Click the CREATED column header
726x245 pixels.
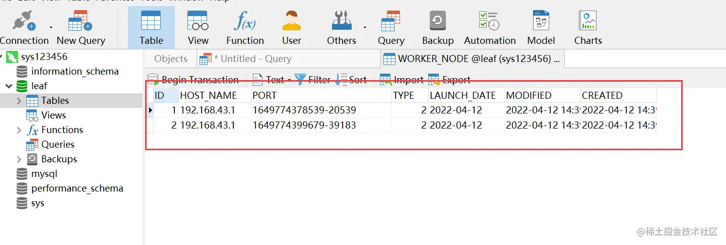click(x=619, y=95)
